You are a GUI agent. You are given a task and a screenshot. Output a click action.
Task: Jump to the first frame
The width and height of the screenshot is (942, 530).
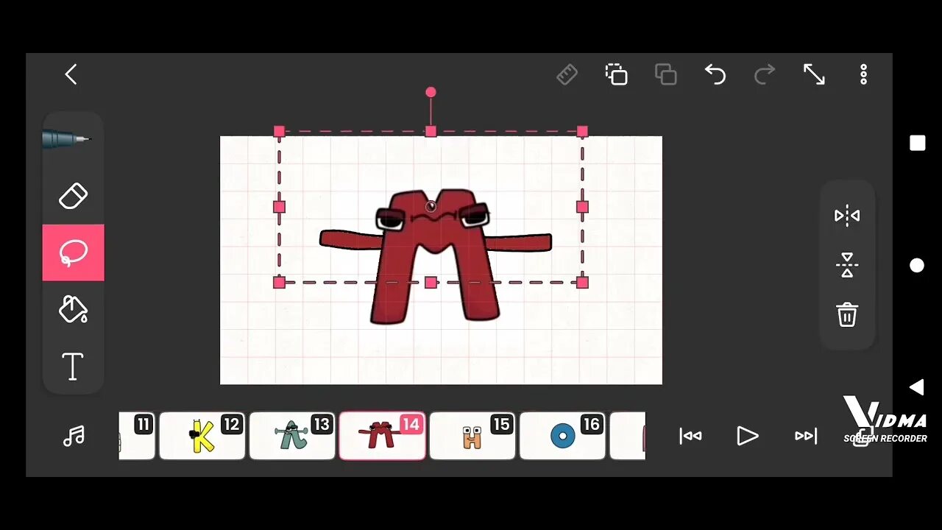click(690, 436)
